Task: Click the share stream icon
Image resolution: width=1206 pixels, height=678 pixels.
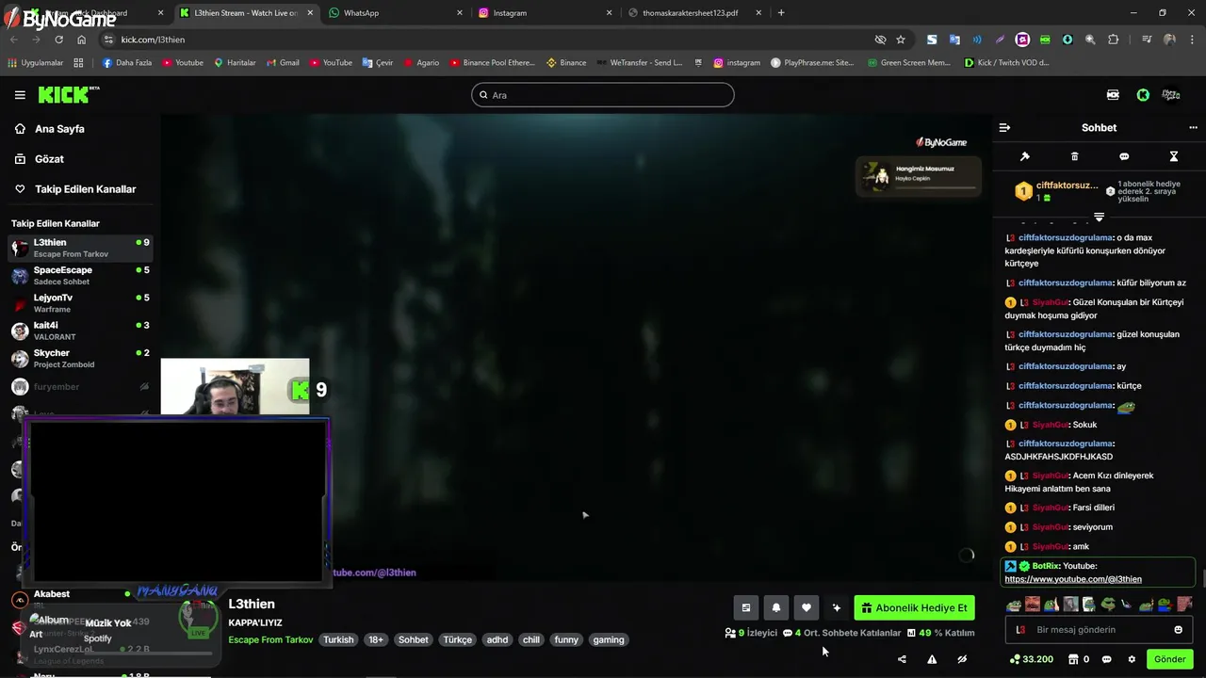Action: [902, 659]
